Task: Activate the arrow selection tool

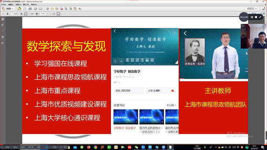Action: [x=21, y=14]
